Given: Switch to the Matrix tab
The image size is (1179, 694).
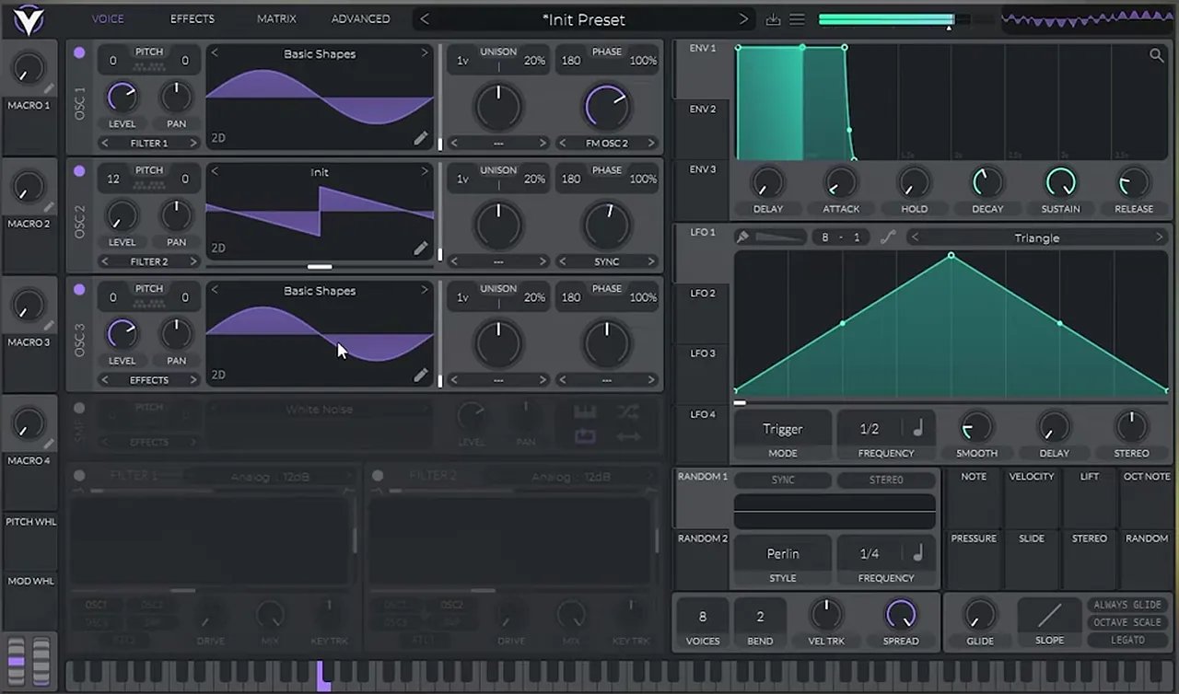Looking at the screenshot, I should pyautogui.click(x=276, y=18).
